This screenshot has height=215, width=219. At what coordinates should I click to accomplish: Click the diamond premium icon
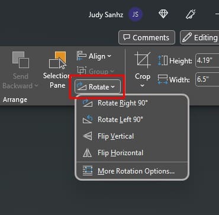[163, 14]
